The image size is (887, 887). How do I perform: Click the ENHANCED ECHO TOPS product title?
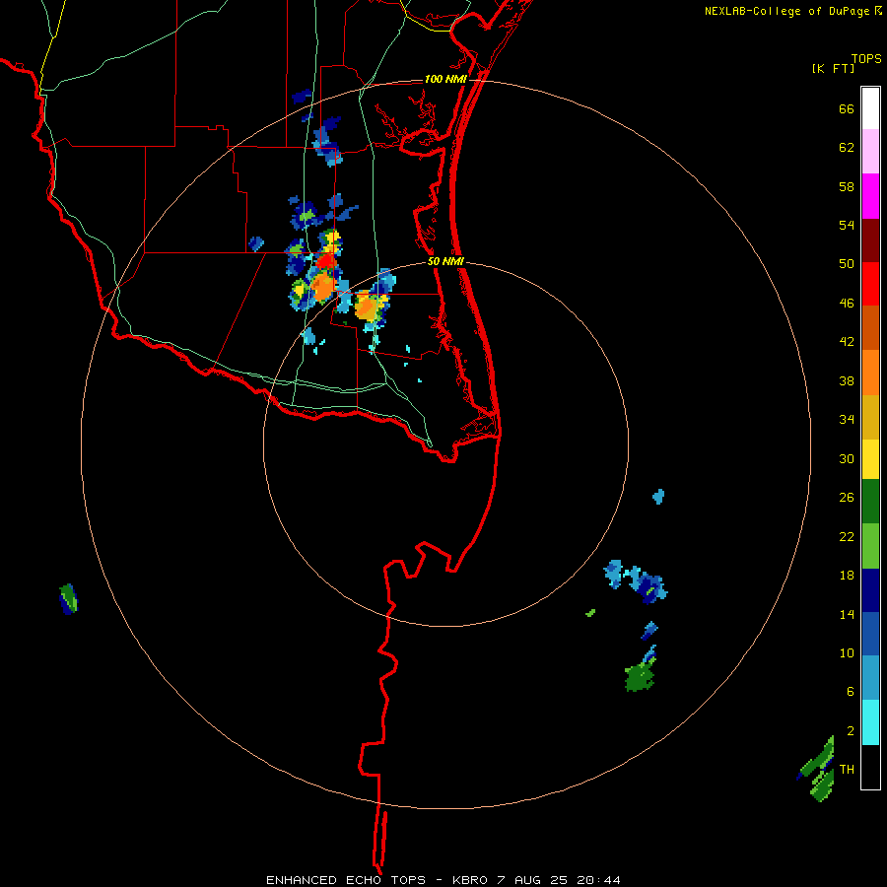click(346, 880)
